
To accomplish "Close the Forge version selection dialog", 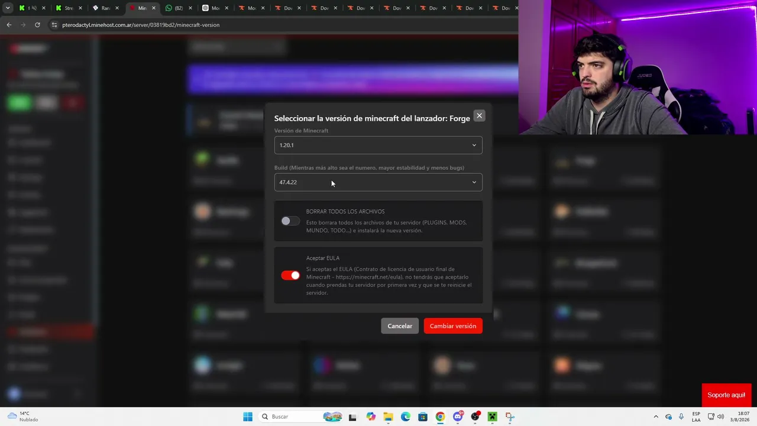I will (x=479, y=116).
